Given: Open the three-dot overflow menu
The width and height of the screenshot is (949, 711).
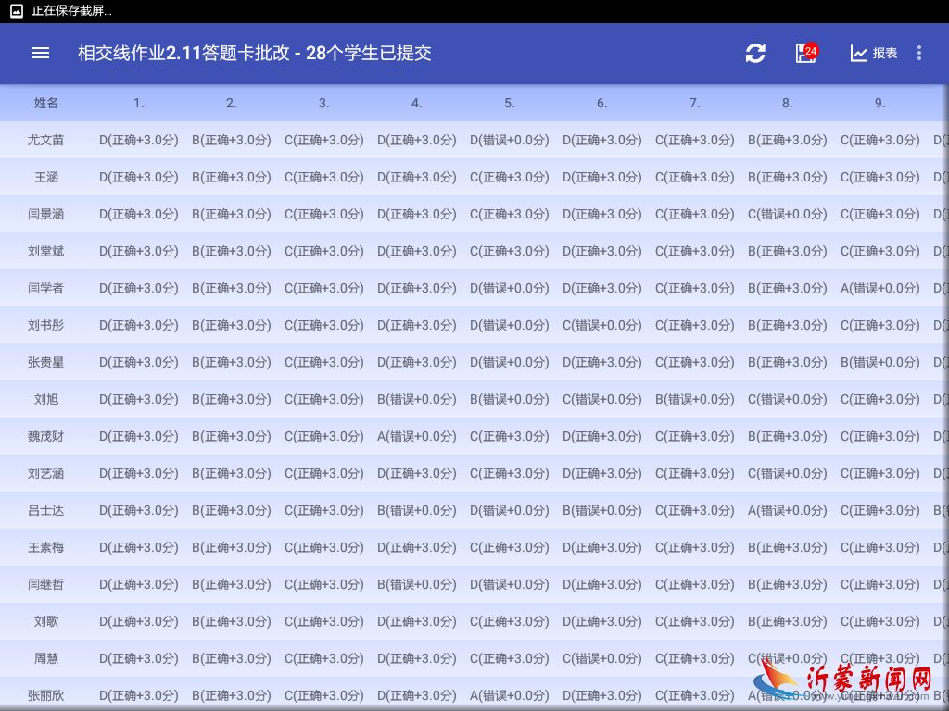Looking at the screenshot, I should 918,54.
